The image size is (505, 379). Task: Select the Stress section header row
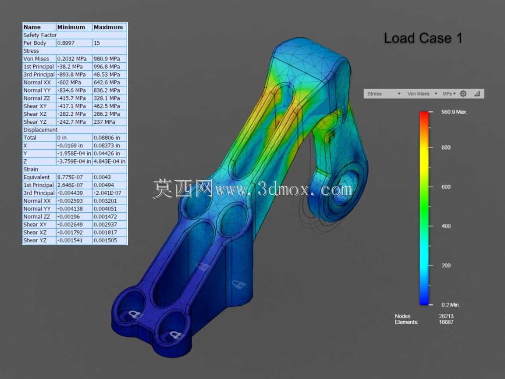pyautogui.click(x=75, y=51)
